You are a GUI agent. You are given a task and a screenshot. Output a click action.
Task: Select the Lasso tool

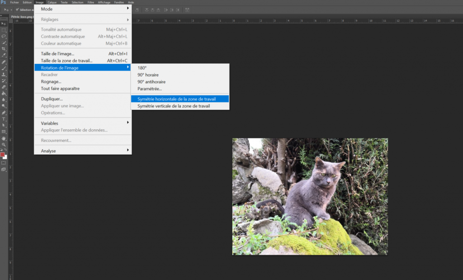point(4,36)
